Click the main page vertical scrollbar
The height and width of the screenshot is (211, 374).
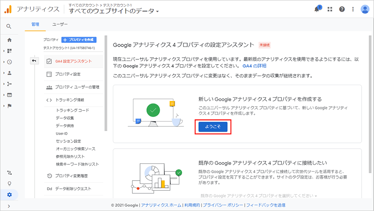[370, 104]
